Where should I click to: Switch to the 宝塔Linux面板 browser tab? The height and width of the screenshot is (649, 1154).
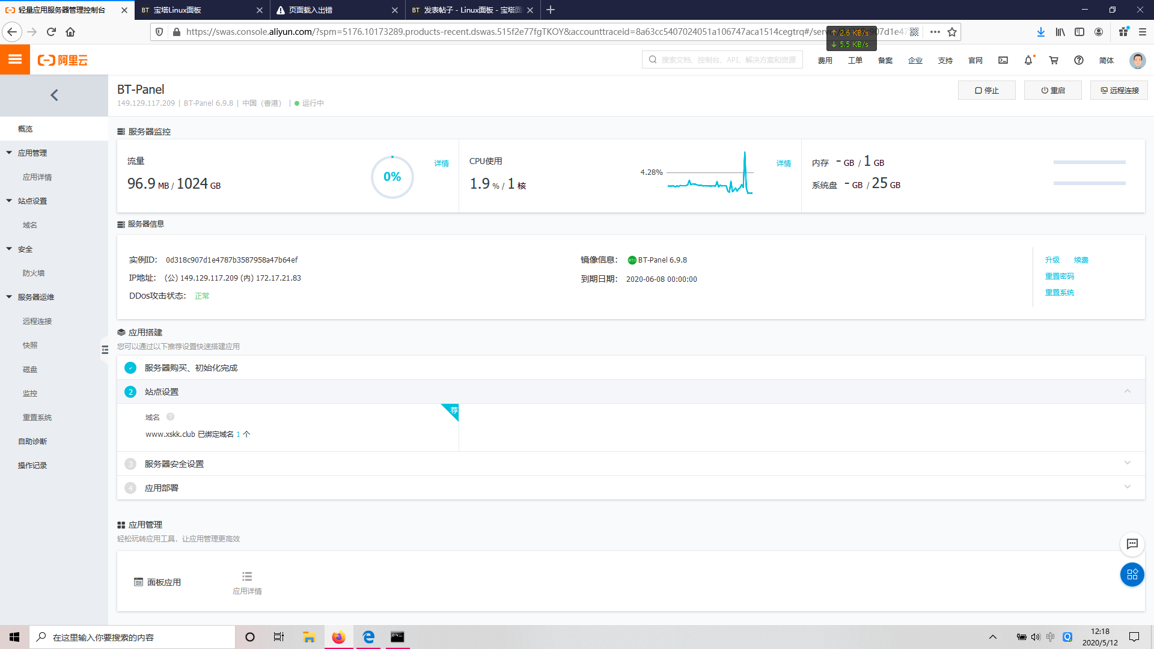(x=203, y=10)
